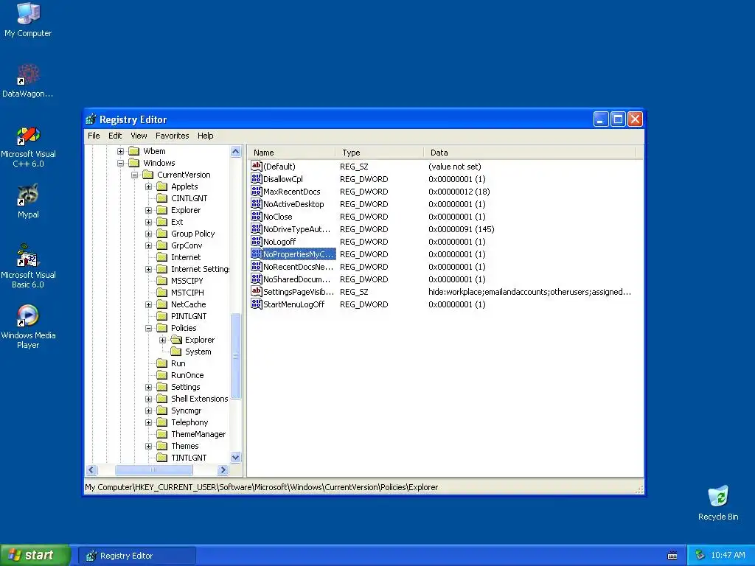Click the Start button

coord(35,556)
